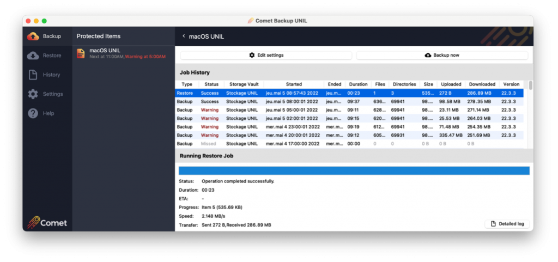Viewport: 558px width, 262px height.
Task: Click the Type column header
Action: click(x=187, y=84)
